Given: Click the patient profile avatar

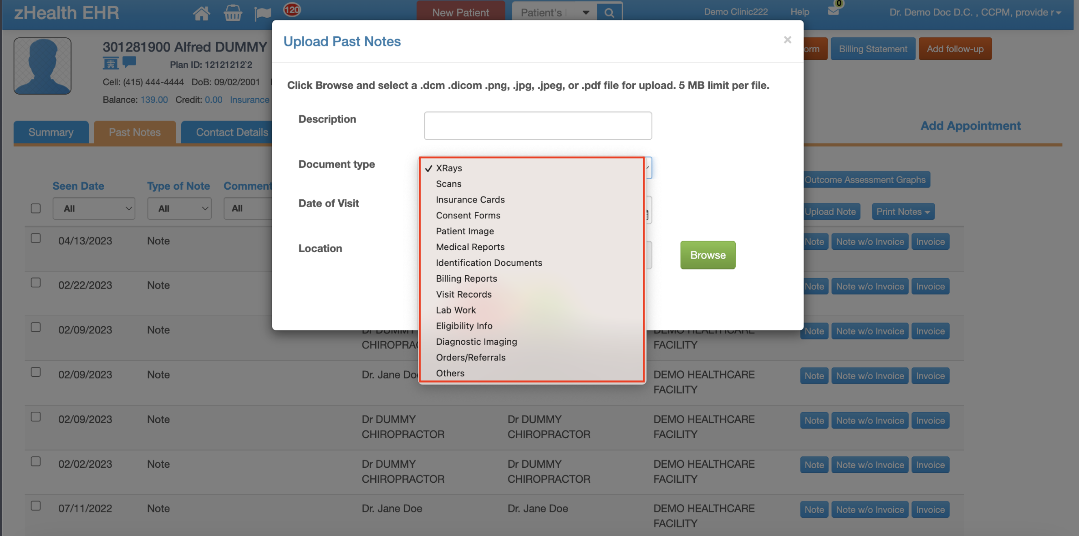Looking at the screenshot, I should click(x=42, y=66).
